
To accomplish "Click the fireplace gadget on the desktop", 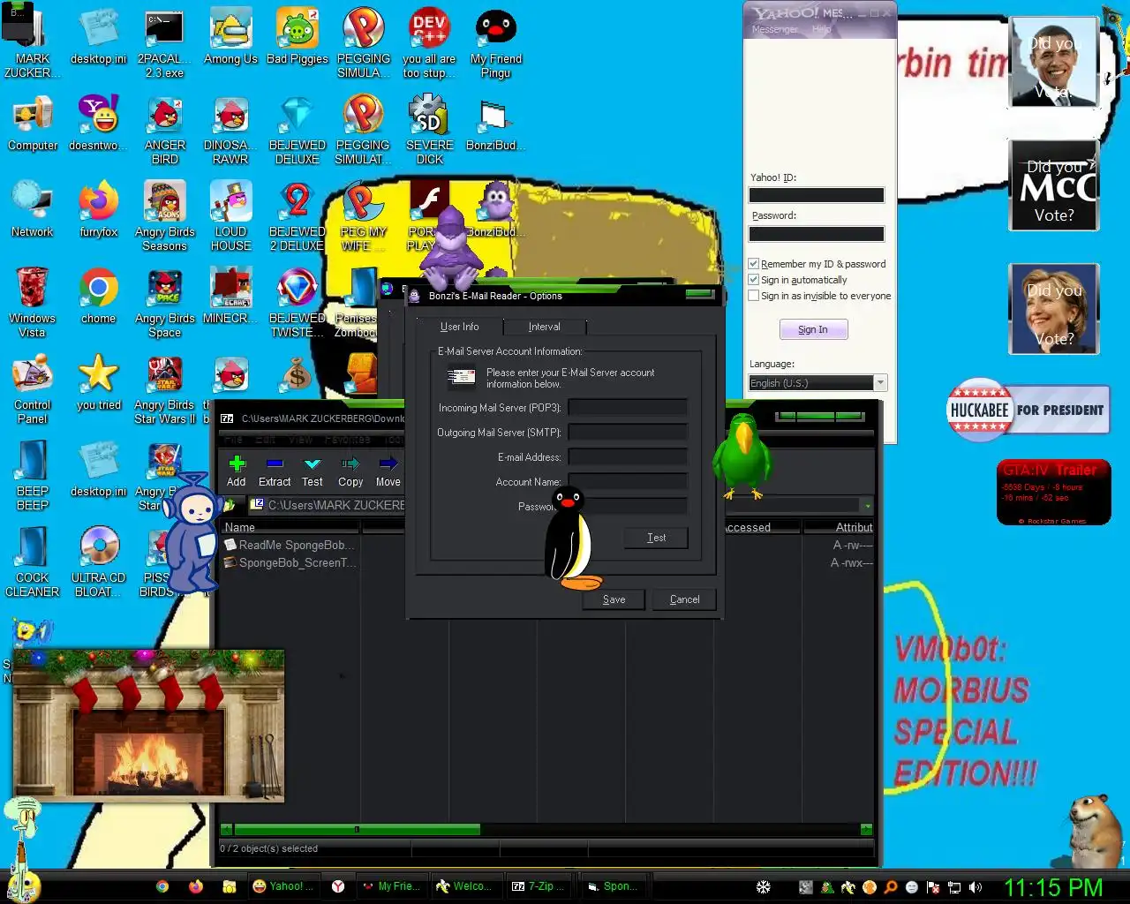I will point(148,726).
